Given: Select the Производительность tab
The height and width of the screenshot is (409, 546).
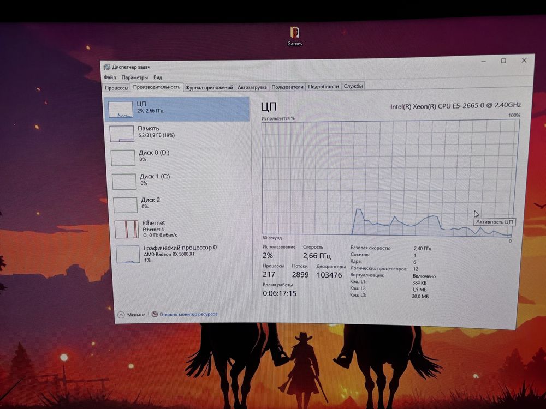Looking at the screenshot, I should pos(157,87).
